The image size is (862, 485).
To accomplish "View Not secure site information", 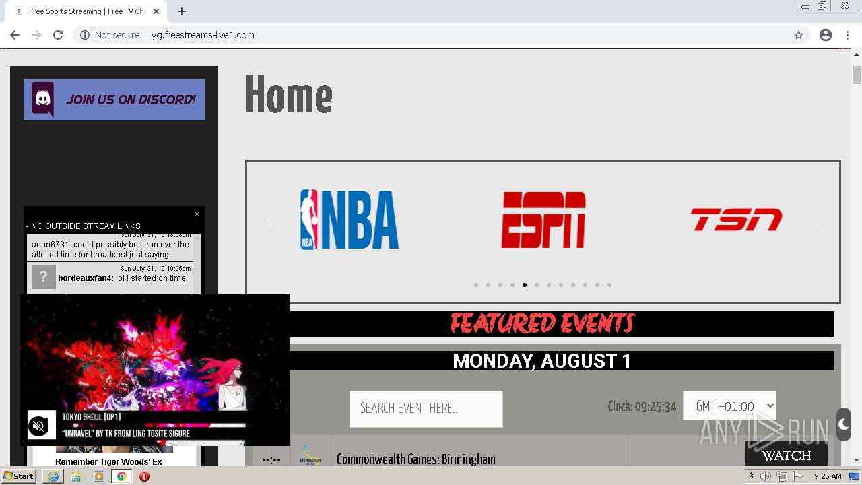I will tap(110, 35).
